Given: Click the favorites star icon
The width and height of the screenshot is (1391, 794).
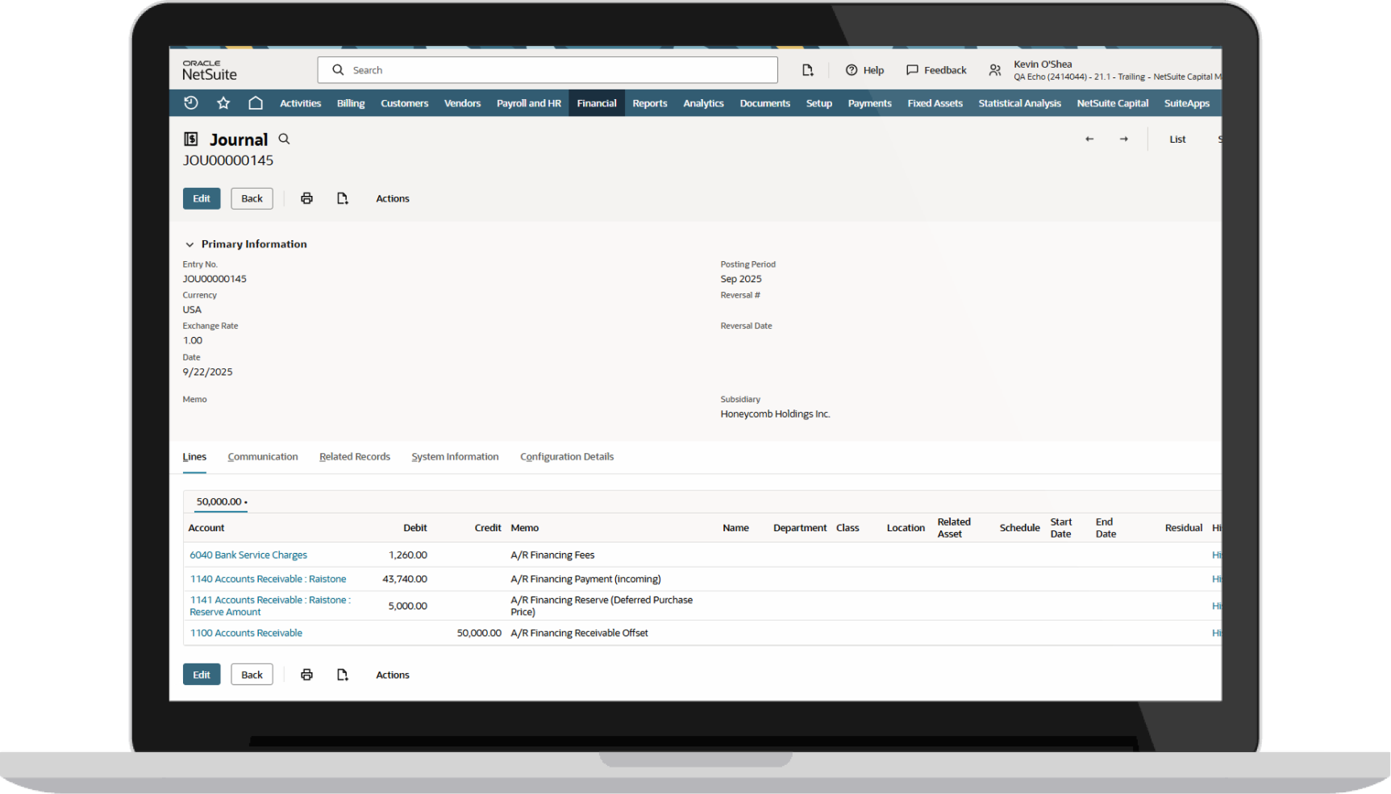Looking at the screenshot, I should click(x=223, y=102).
